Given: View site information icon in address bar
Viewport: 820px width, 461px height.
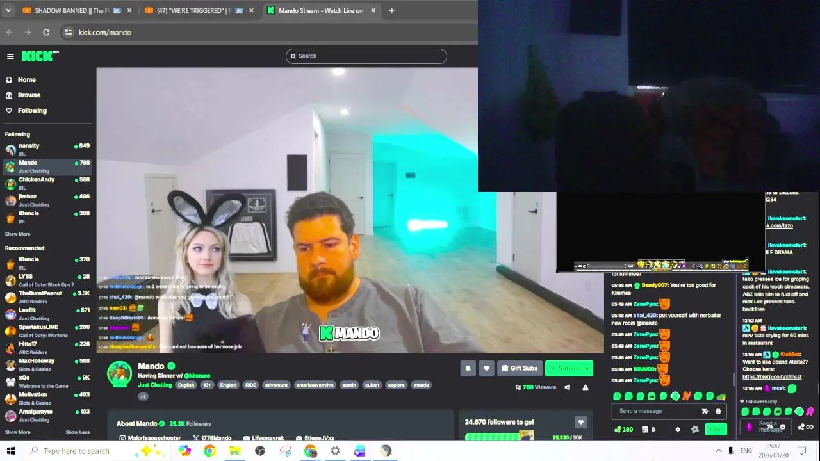Looking at the screenshot, I should (68, 32).
